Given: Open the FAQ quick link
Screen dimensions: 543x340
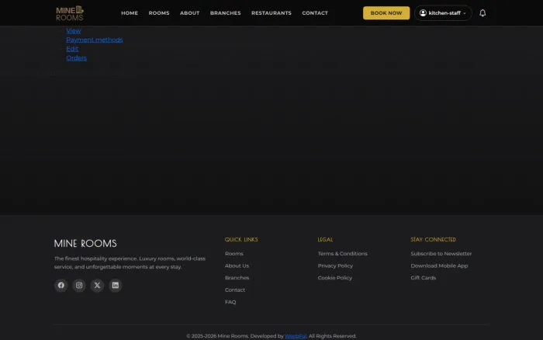Looking at the screenshot, I should point(230,302).
